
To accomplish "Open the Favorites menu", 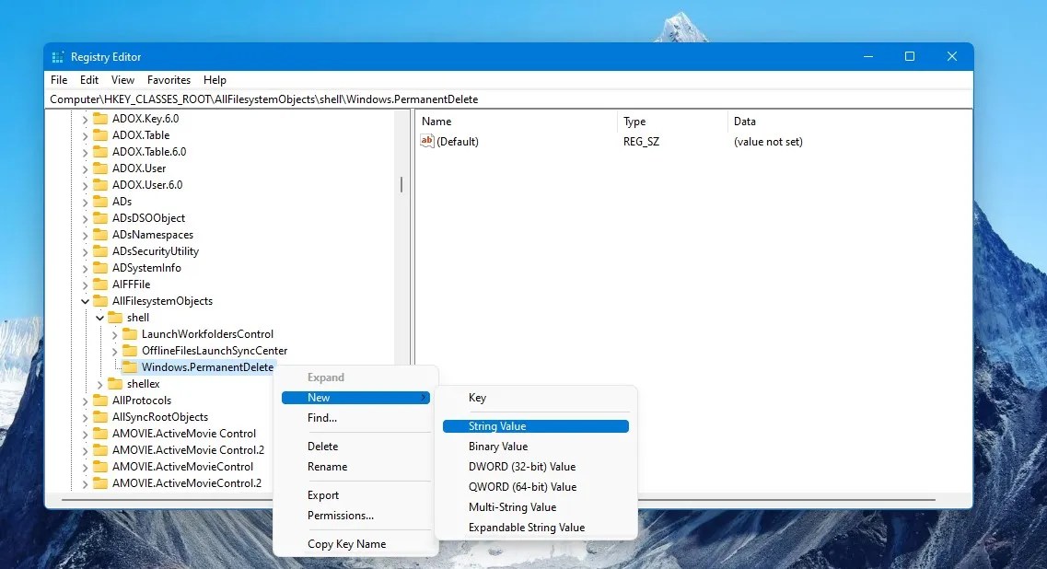I will click(x=169, y=80).
